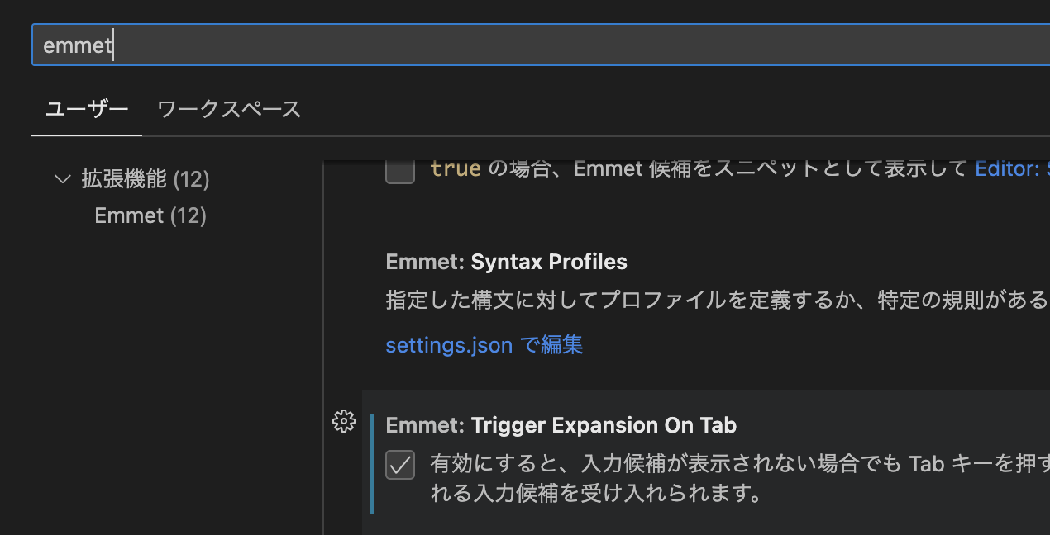Viewport: 1050px width, 535px height.
Task: Select the Emmet: Trigger Expansion On Tab setting row
Action: coord(561,424)
